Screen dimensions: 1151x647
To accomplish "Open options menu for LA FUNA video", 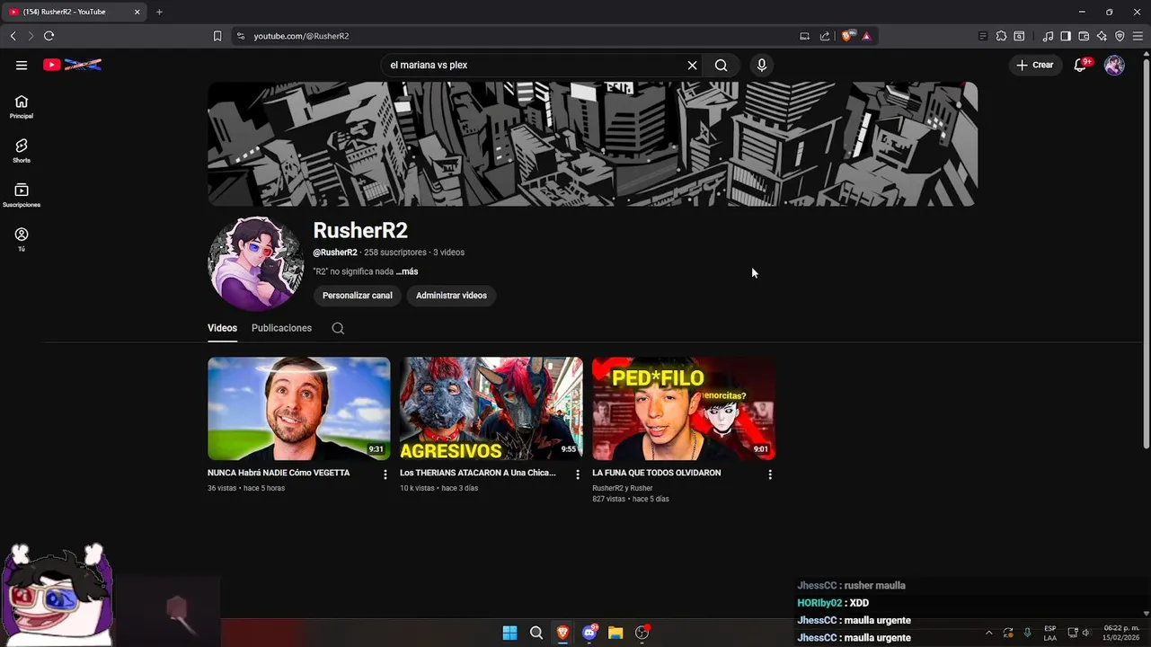I will (770, 474).
